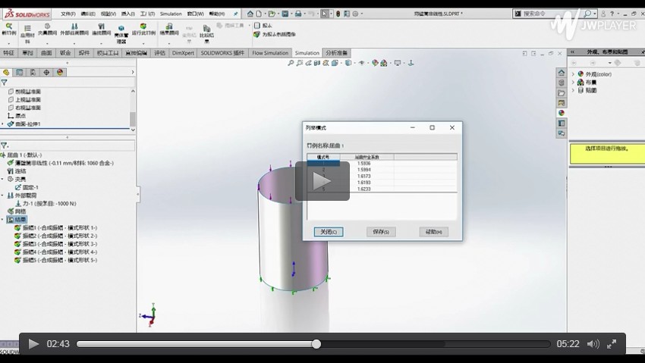
Task: Switch to the DisplayManager tab icon
Action: pos(60,73)
